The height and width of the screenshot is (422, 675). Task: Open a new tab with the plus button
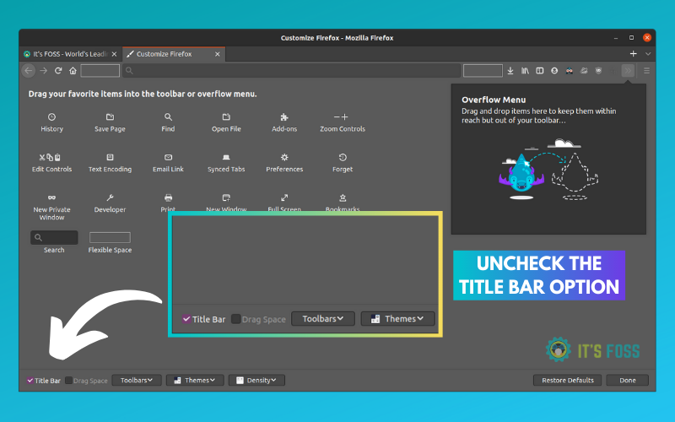tap(634, 54)
